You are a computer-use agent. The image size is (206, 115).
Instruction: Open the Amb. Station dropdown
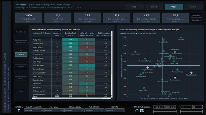click(94, 111)
